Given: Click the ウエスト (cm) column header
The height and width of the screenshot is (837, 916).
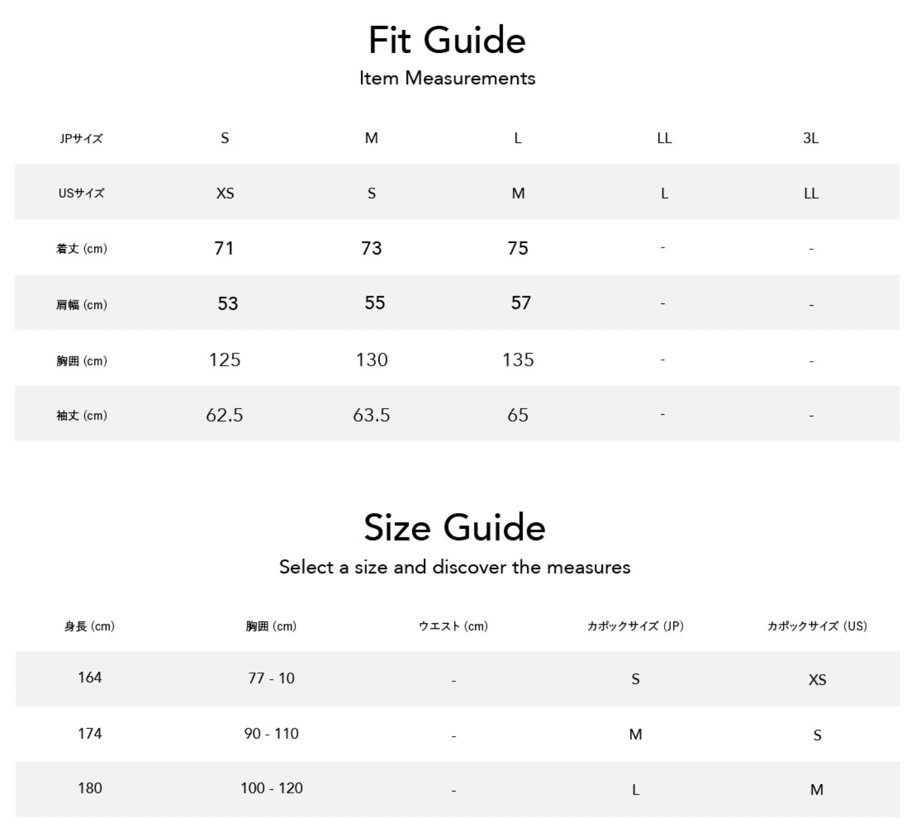Looking at the screenshot, I should click(453, 626).
